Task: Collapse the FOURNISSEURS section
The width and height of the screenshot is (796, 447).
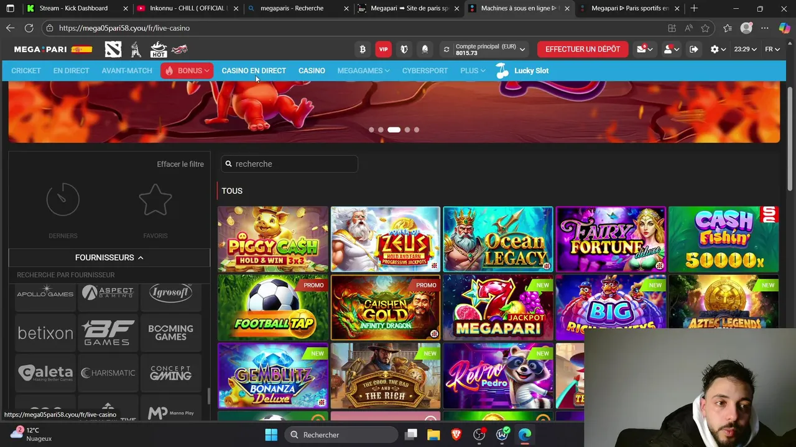Action: (109, 258)
